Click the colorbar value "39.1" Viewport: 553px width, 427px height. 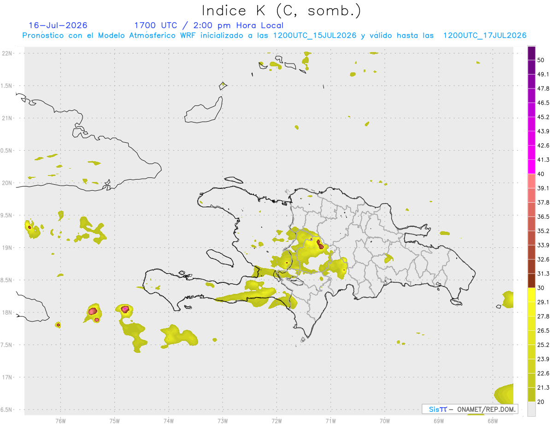(543, 188)
